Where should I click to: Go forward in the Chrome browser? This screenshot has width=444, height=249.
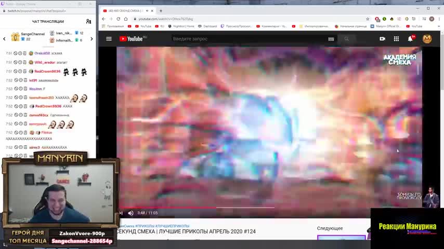111,19
